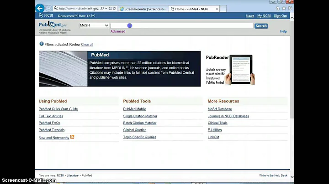
Task: Click the browser URL address field
Action: click(79, 9)
